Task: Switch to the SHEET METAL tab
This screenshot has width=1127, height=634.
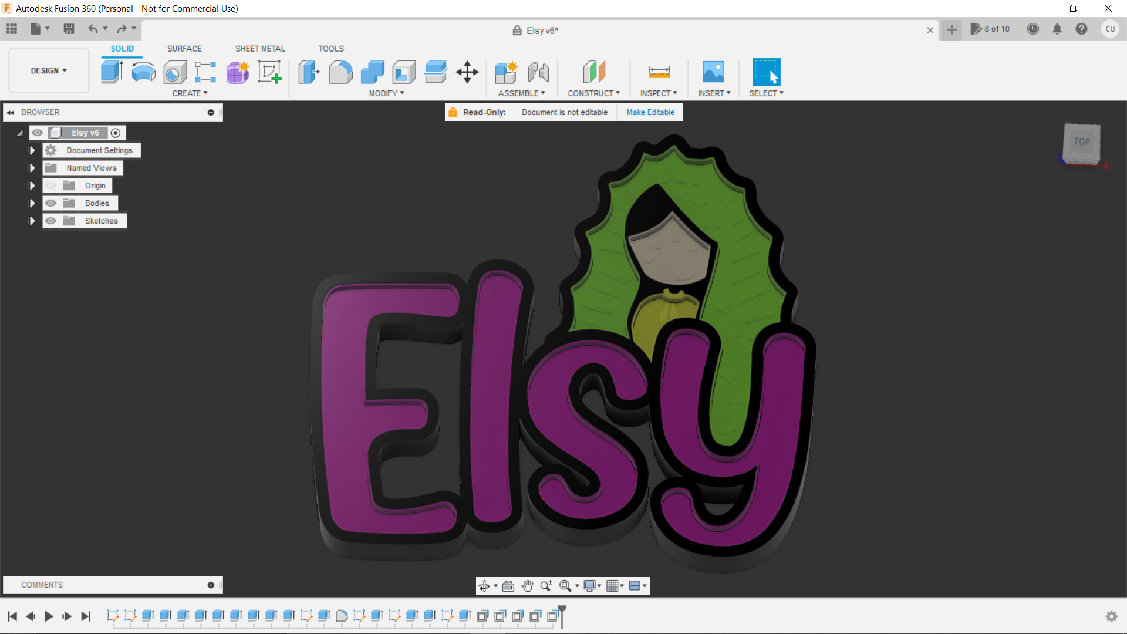Action: [x=260, y=49]
